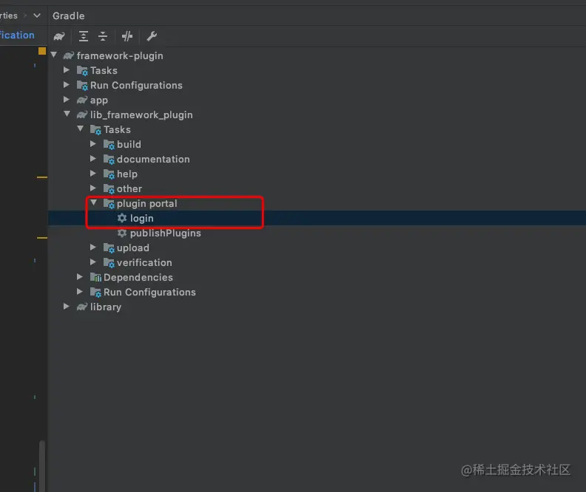Select the login task row

[x=317, y=218]
